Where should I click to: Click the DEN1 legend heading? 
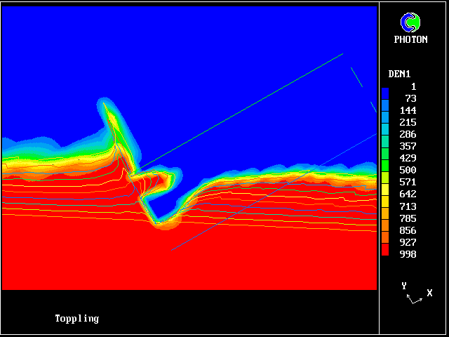coord(399,74)
